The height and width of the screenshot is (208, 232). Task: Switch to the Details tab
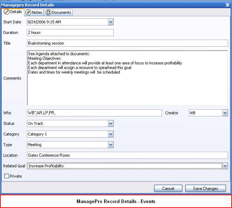pos(13,12)
